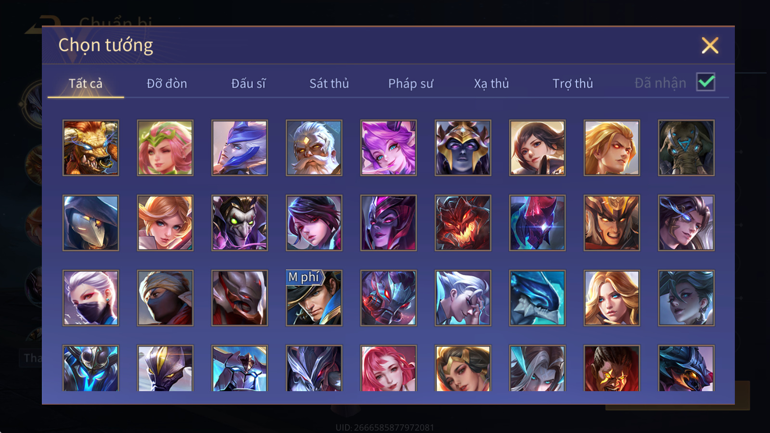Open the 'Sát thủ' tab

point(329,84)
